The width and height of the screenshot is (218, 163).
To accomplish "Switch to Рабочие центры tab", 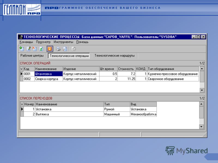I will pos(32,56).
